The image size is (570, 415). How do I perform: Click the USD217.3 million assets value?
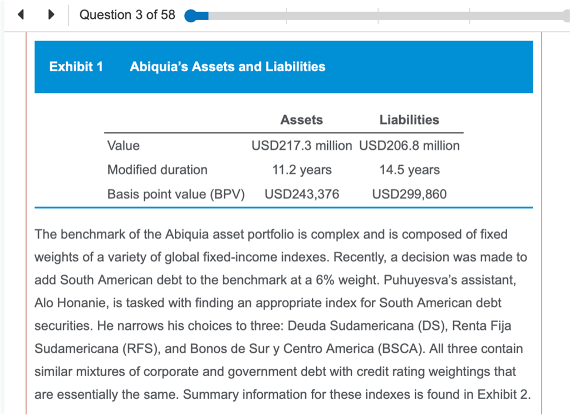click(x=301, y=146)
